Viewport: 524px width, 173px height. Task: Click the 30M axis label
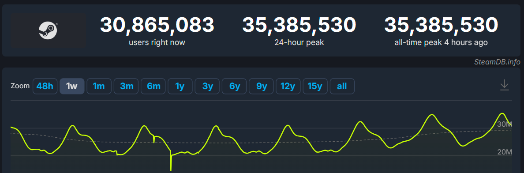[x=505, y=124]
